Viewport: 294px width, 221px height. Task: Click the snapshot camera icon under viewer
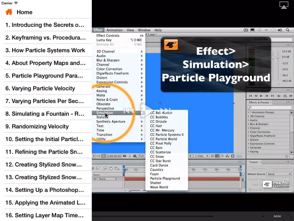(x=124, y=156)
